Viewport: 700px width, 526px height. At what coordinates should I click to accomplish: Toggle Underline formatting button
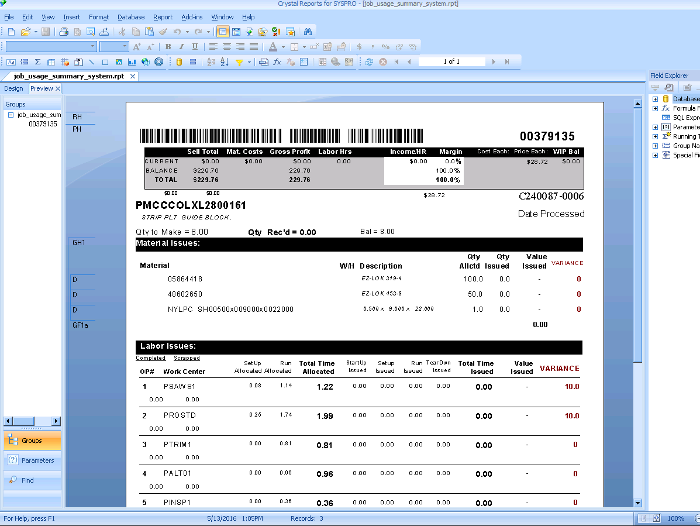pyautogui.click(x=195, y=47)
